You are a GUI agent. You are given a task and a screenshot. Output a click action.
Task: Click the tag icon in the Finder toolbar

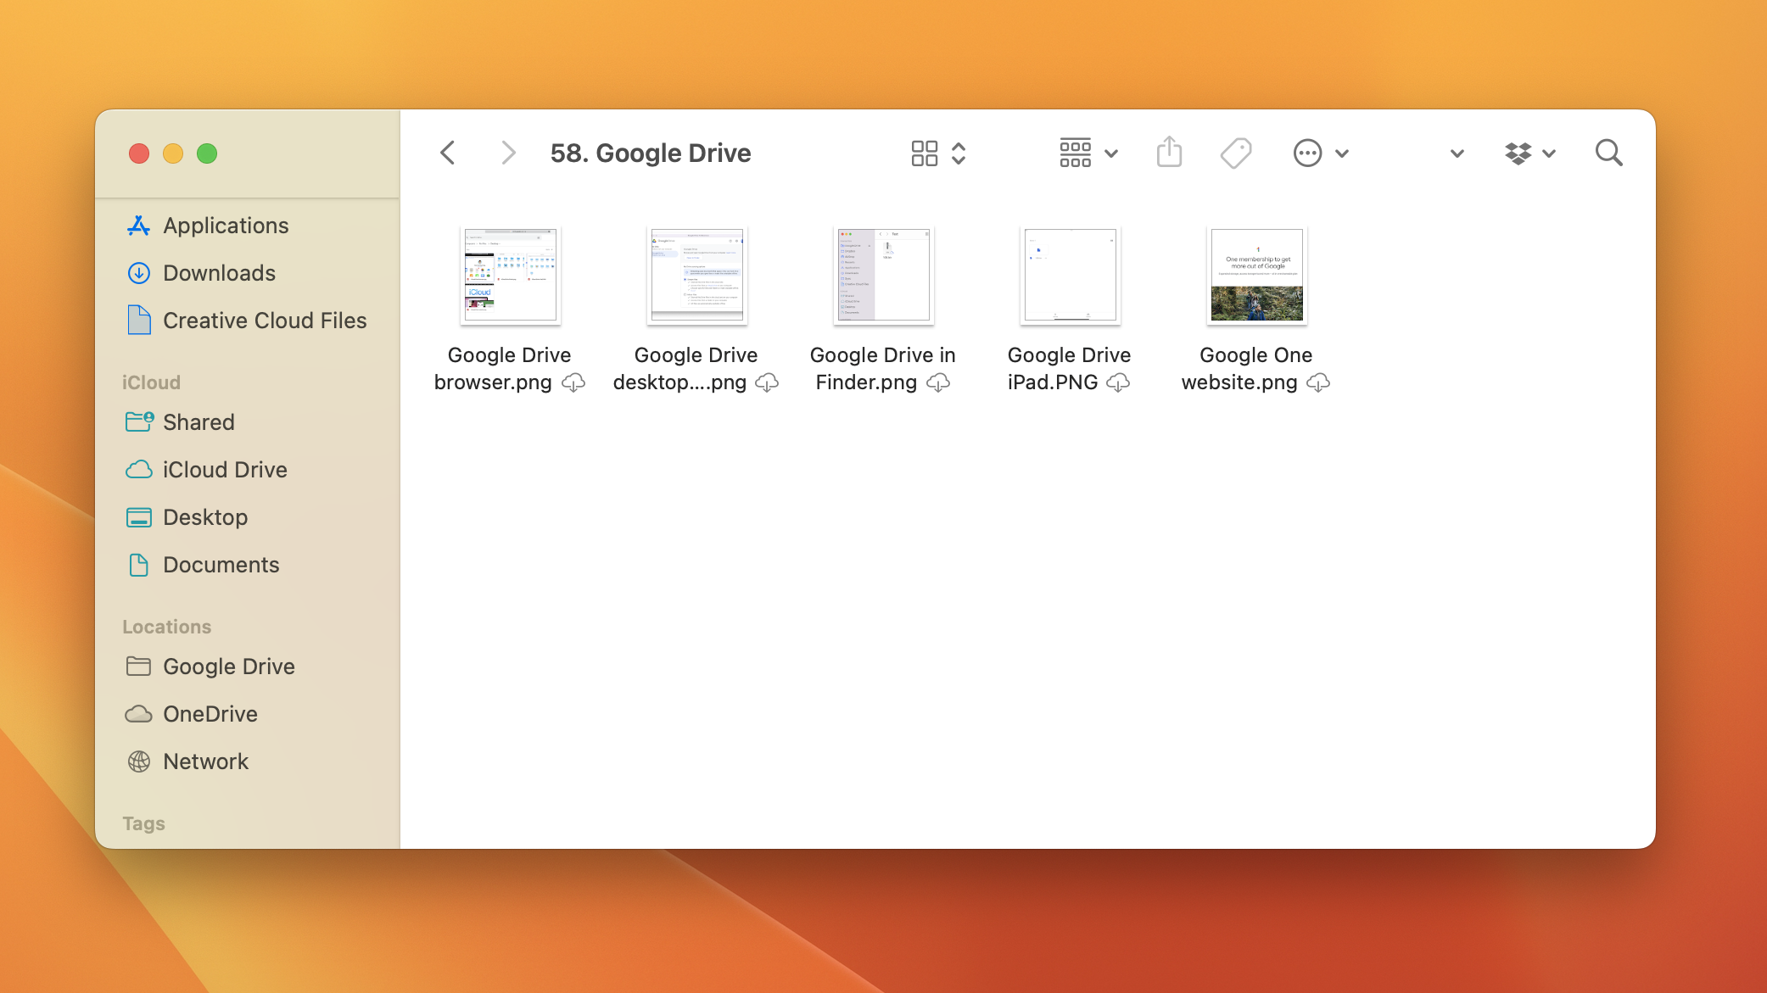coord(1237,152)
